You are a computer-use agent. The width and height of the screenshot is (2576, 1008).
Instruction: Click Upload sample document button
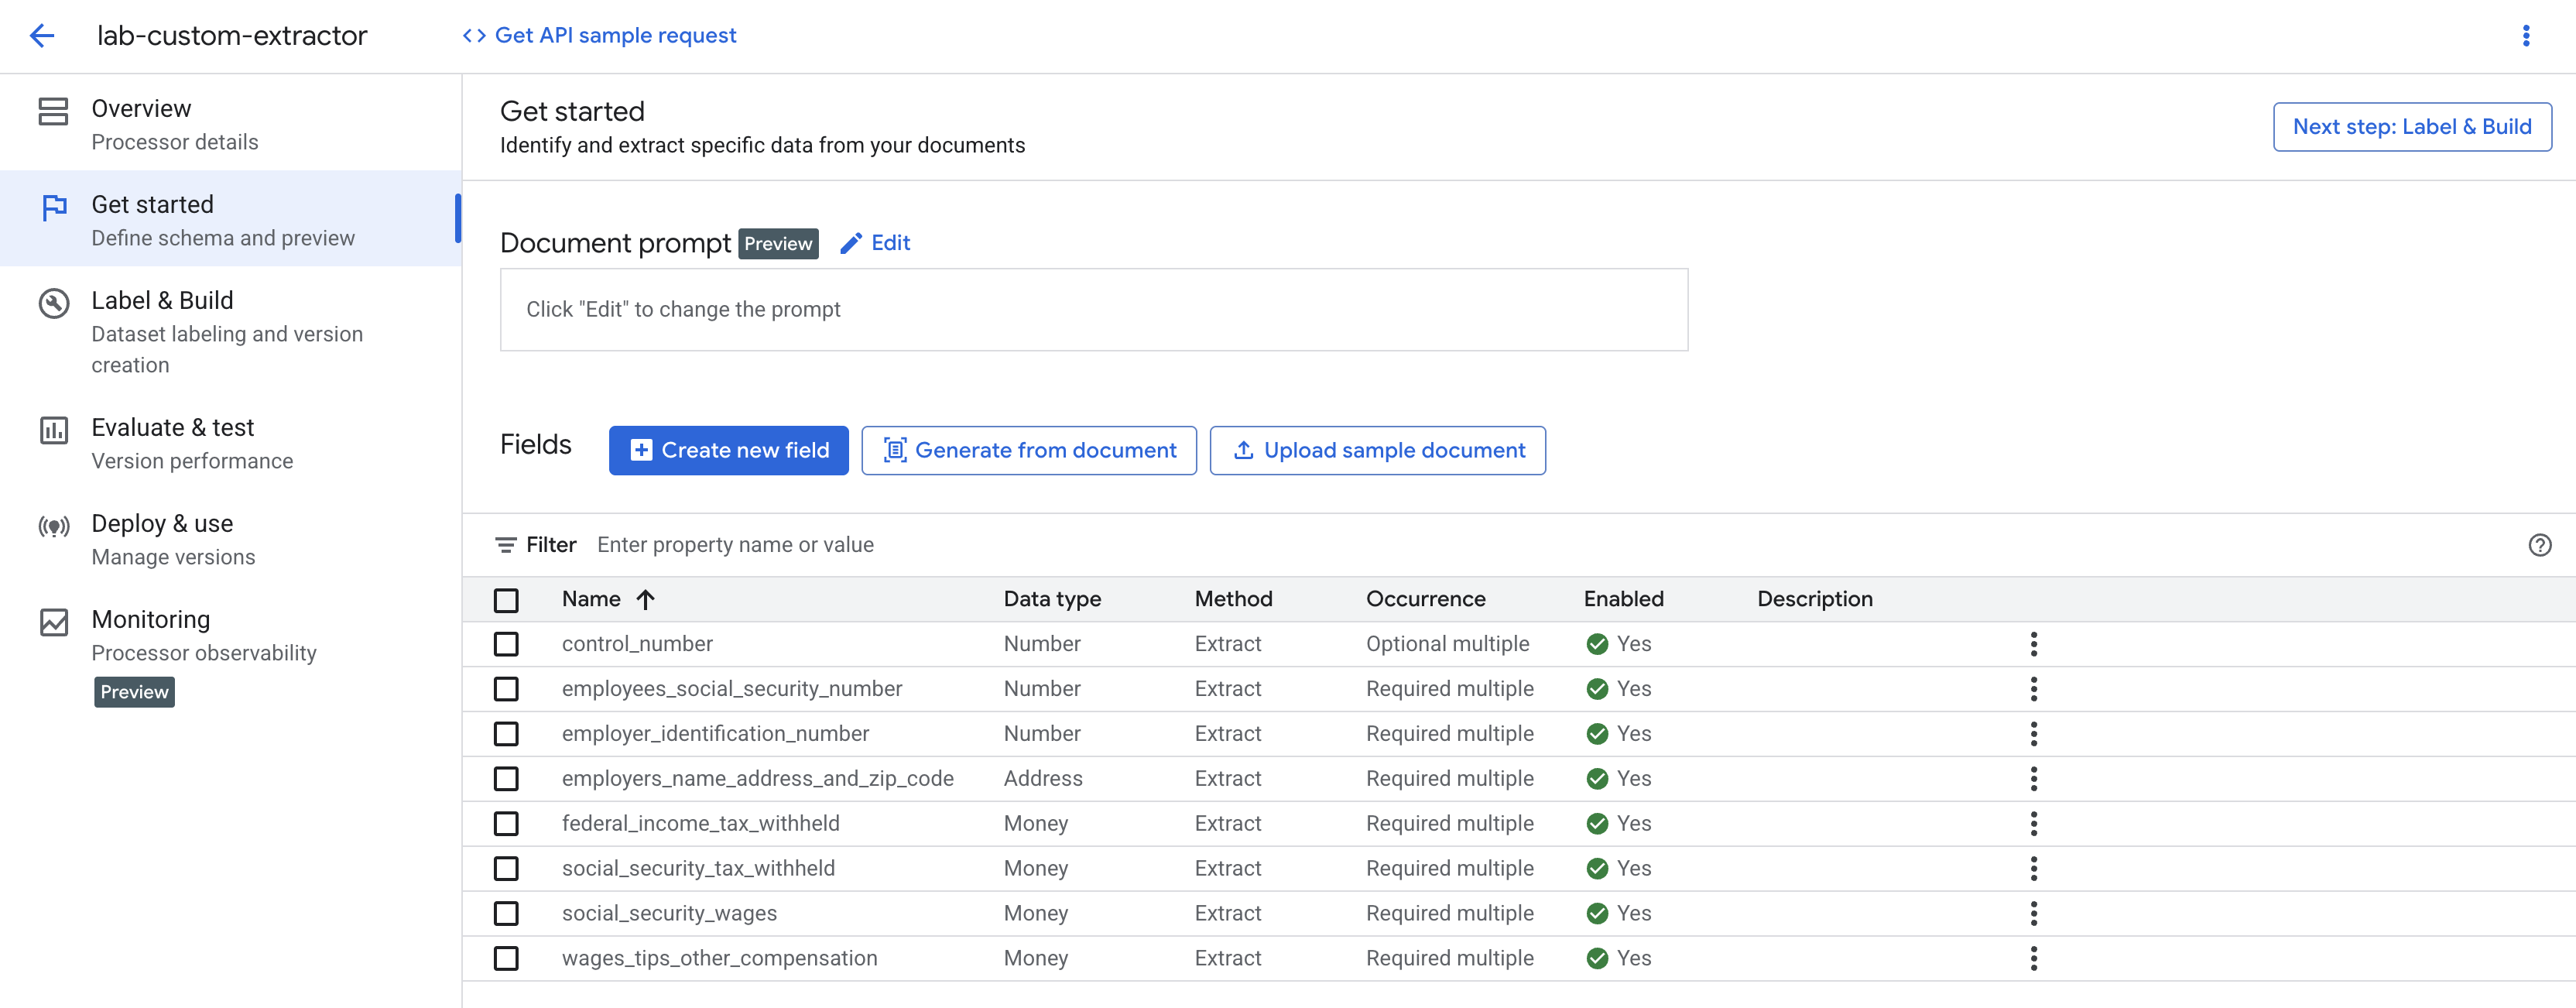point(1377,451)
